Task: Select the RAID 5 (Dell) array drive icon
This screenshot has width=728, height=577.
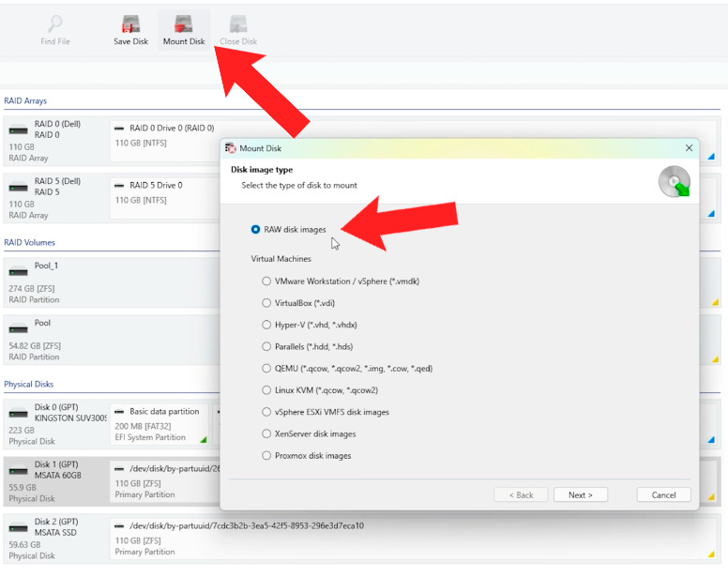Action: coord(18,188)
